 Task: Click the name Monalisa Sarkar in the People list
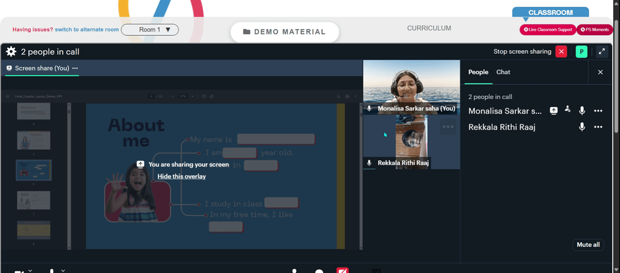click(x=505, y=111)
